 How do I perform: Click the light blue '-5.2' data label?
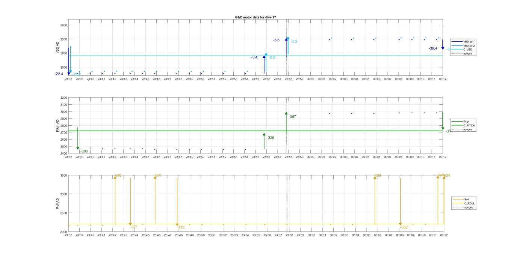(294, 41)
